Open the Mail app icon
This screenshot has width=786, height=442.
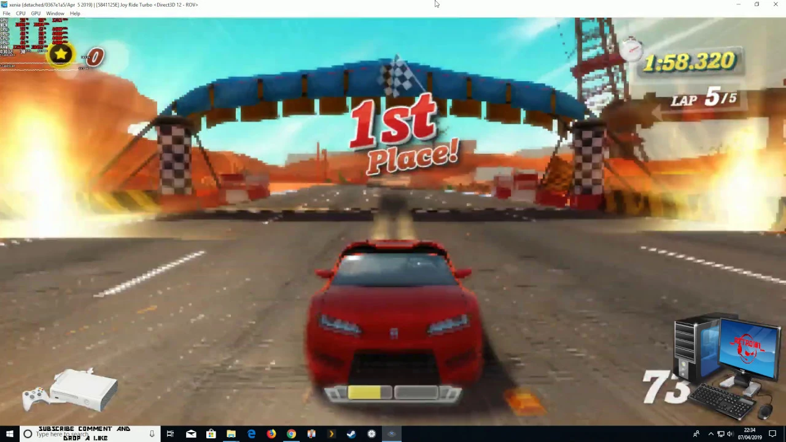tap(191, 434)
